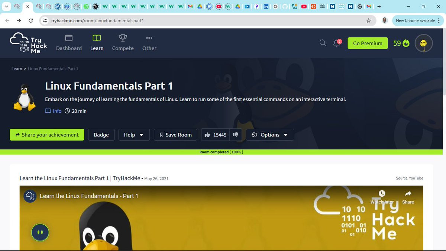Viewport: 446px width, 251px height.
Task: Click the Tux penguin room icon
Action: pos(24,97)
